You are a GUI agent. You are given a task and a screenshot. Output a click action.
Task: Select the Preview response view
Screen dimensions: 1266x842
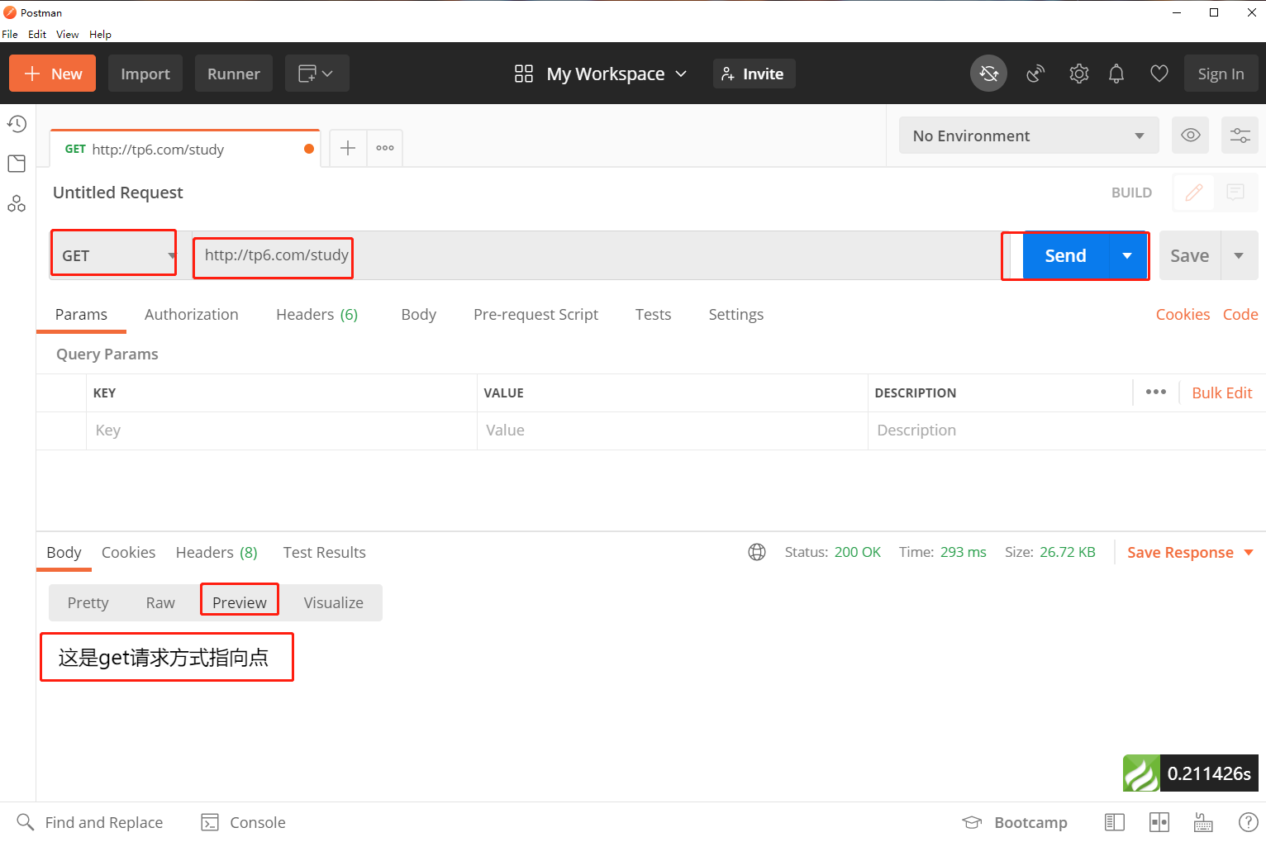point(240,602)
